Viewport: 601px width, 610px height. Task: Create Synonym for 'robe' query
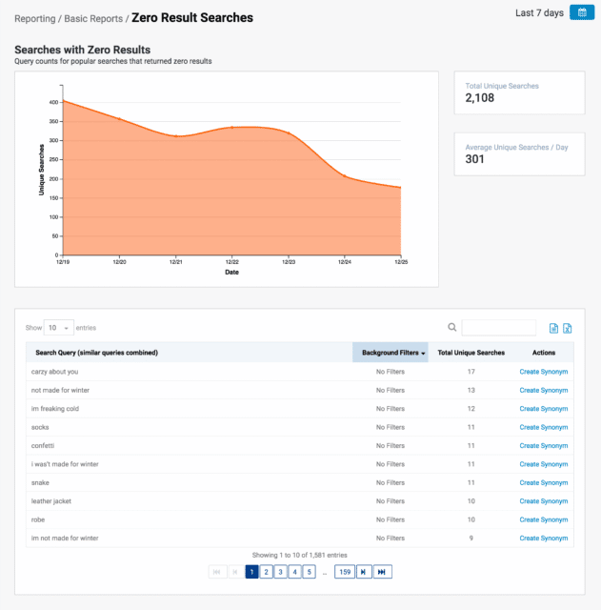[544, 519]
